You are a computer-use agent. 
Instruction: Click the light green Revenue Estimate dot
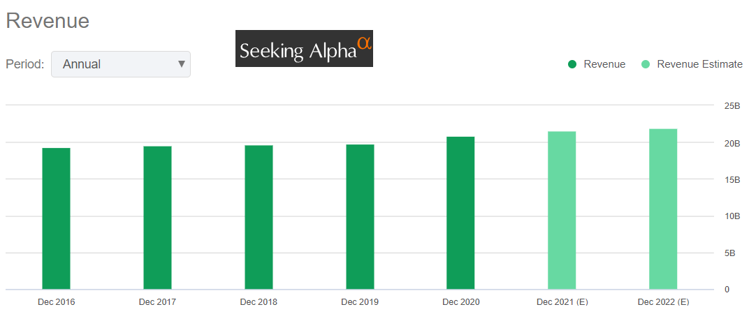click(646, 64)
